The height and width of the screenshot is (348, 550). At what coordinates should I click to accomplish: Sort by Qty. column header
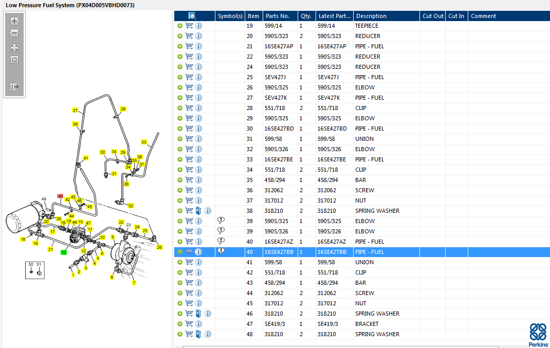[x=306, y=16]
